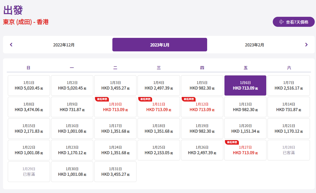Select 1月15日 HKD 2,171.83 fare
This screenshot has height=193, width=316.
tap(29, 129)
